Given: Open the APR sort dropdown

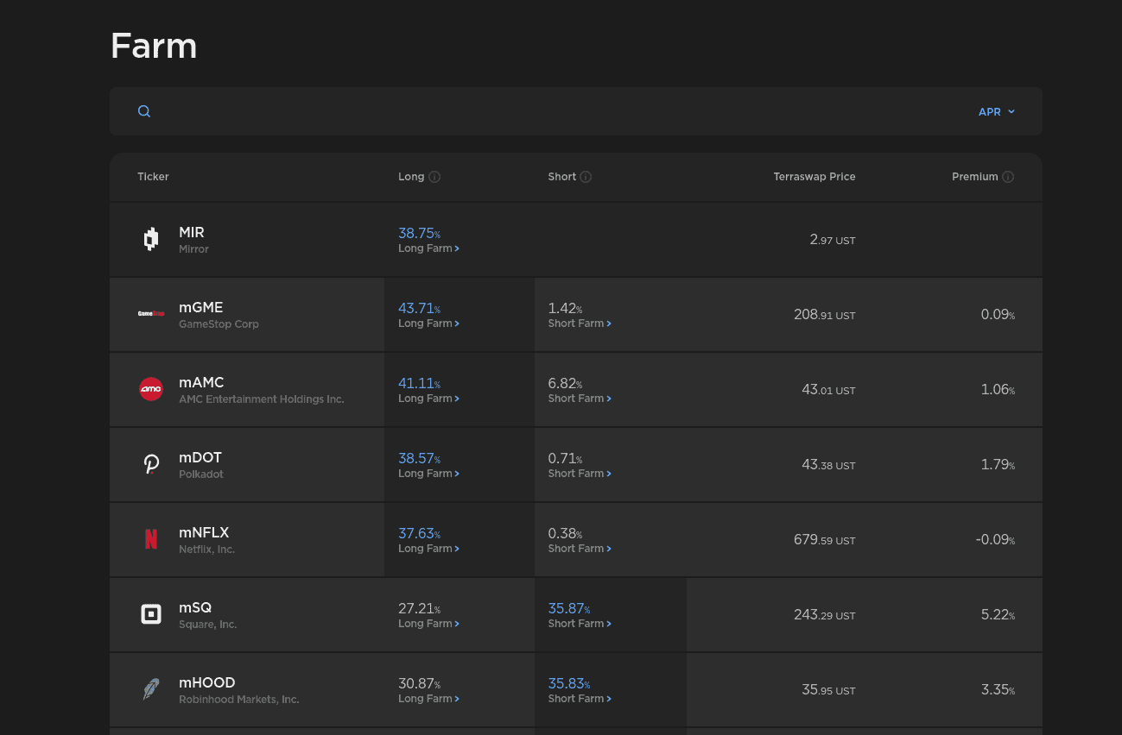Looking at the screenshot, I should click(996, 112).
